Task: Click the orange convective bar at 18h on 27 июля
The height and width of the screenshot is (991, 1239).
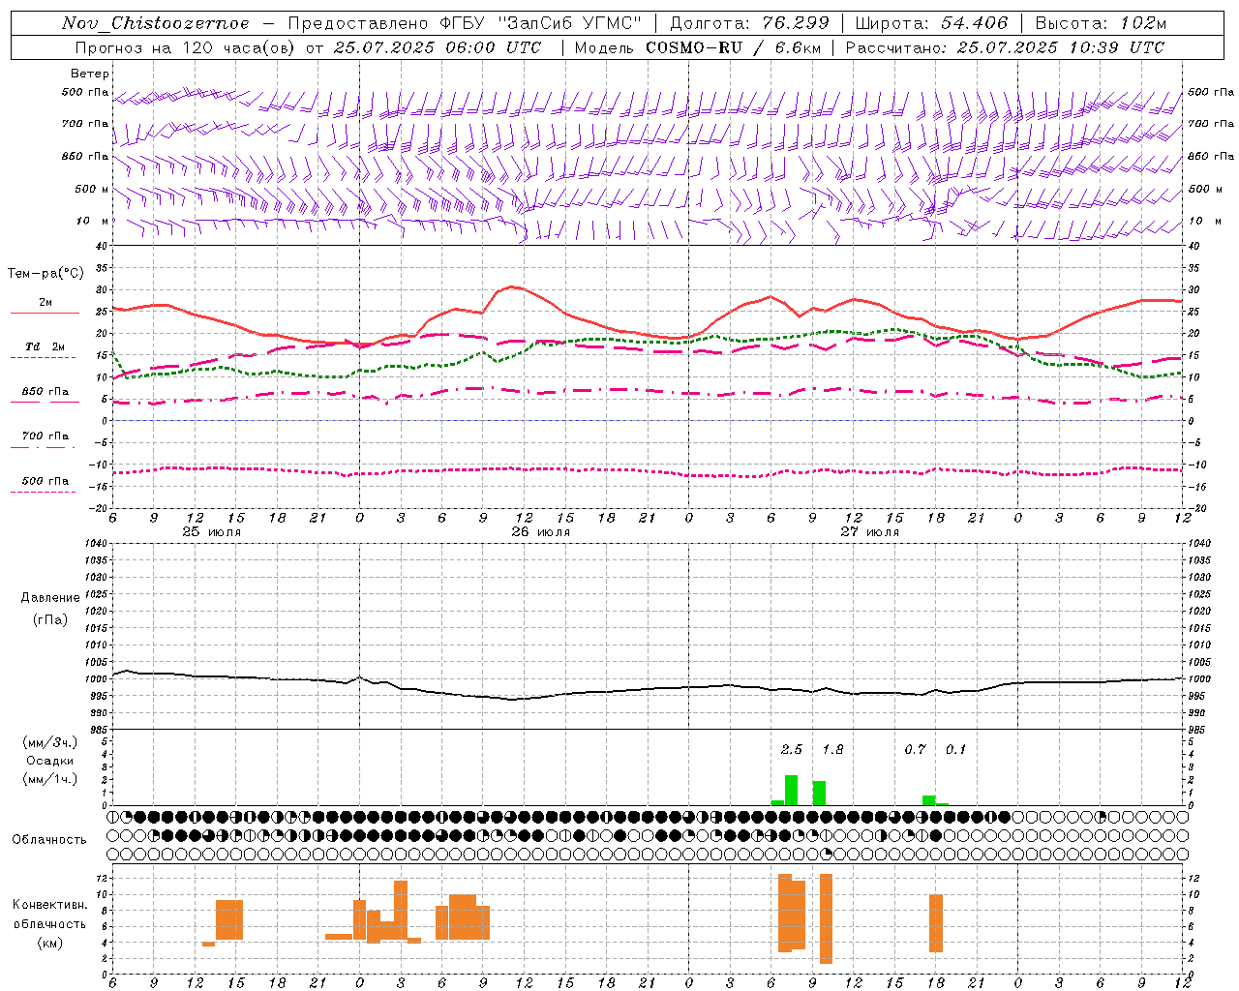Action: [936, 923]
